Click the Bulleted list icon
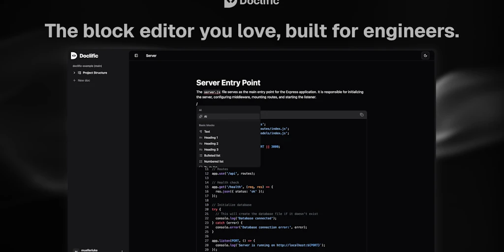Image resolution: width=504 pixels, height=252 pixels. [x=201, y=156]
